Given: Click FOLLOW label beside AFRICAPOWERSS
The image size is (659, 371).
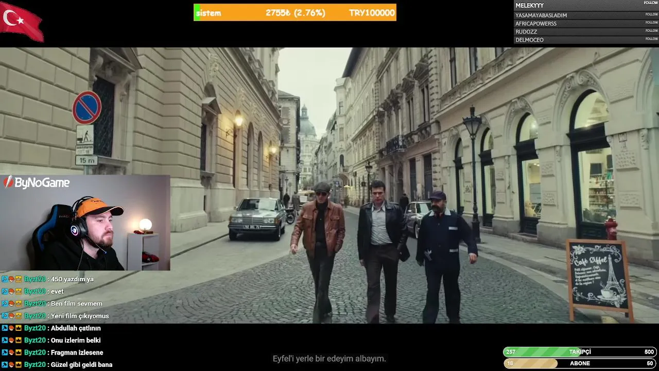Looking at the screenshot, I should coord(651,23).
